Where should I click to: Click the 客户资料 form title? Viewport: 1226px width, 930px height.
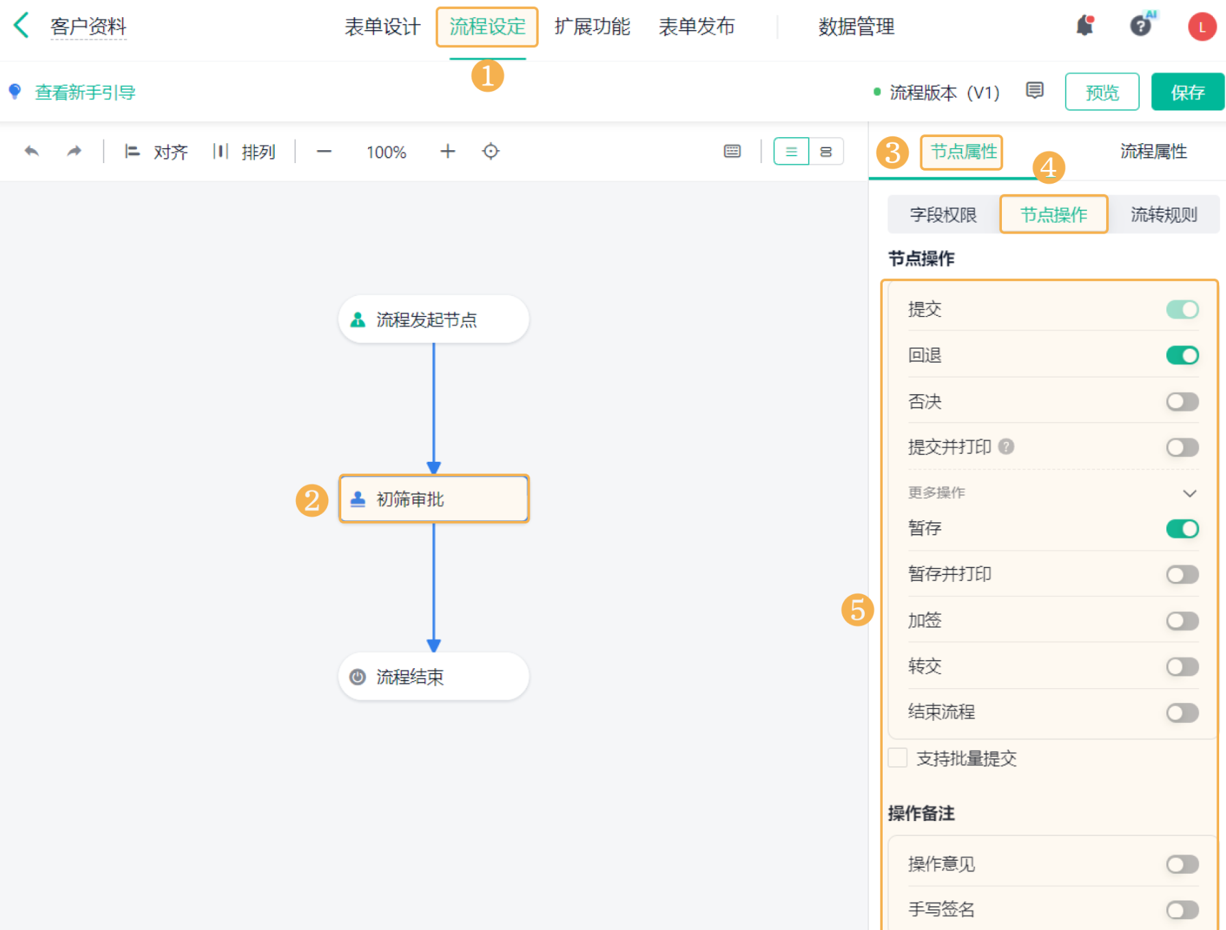pyautogui.click(x=88, y=27)
